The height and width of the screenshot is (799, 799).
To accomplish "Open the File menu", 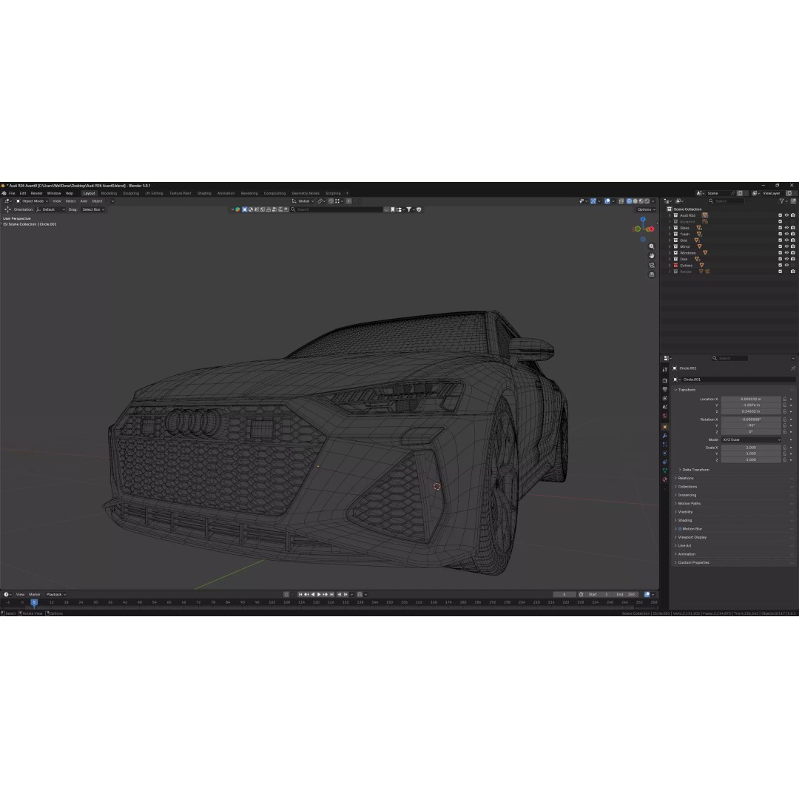I will pos(12,194).
